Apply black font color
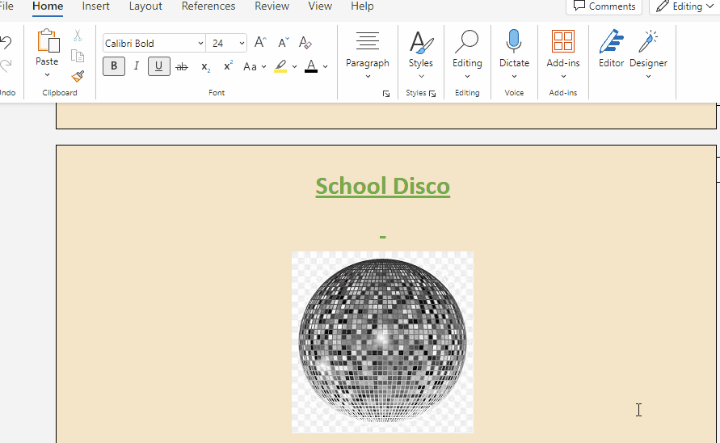This screenshot has width=720, height=443. pyautogui.click(x=311, y=66)
